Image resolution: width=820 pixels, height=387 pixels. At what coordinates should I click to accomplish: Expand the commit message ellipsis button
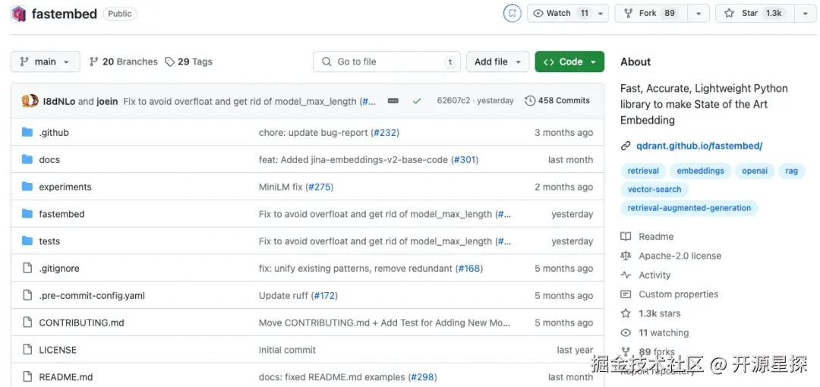(393, 101)
